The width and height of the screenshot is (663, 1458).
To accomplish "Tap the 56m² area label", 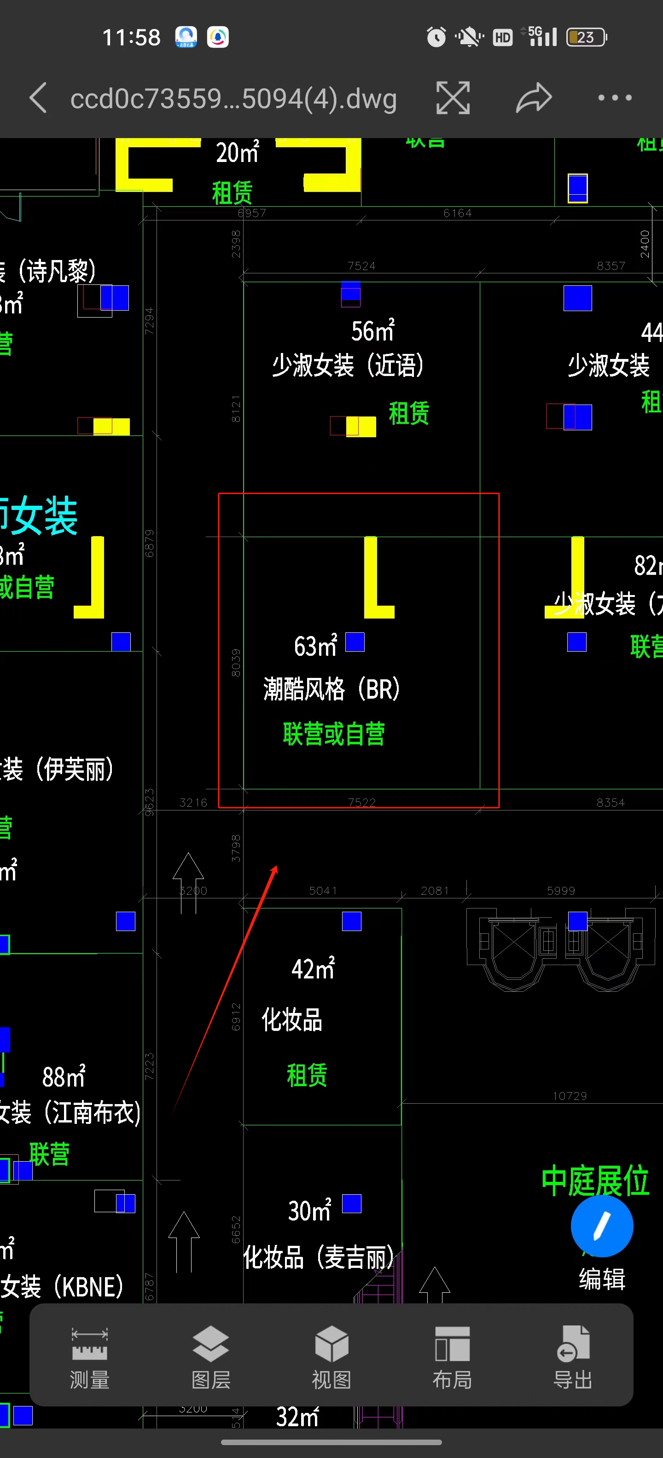I will [372, 331].
